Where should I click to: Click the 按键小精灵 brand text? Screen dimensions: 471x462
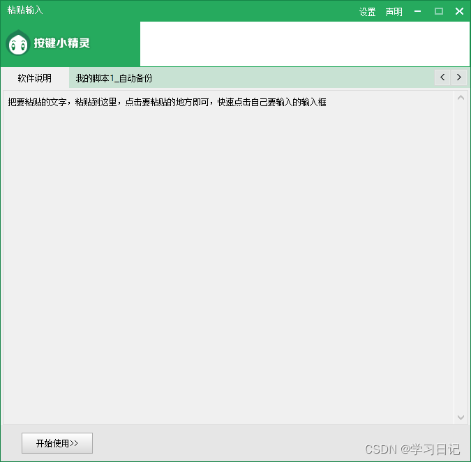(61, 43)
